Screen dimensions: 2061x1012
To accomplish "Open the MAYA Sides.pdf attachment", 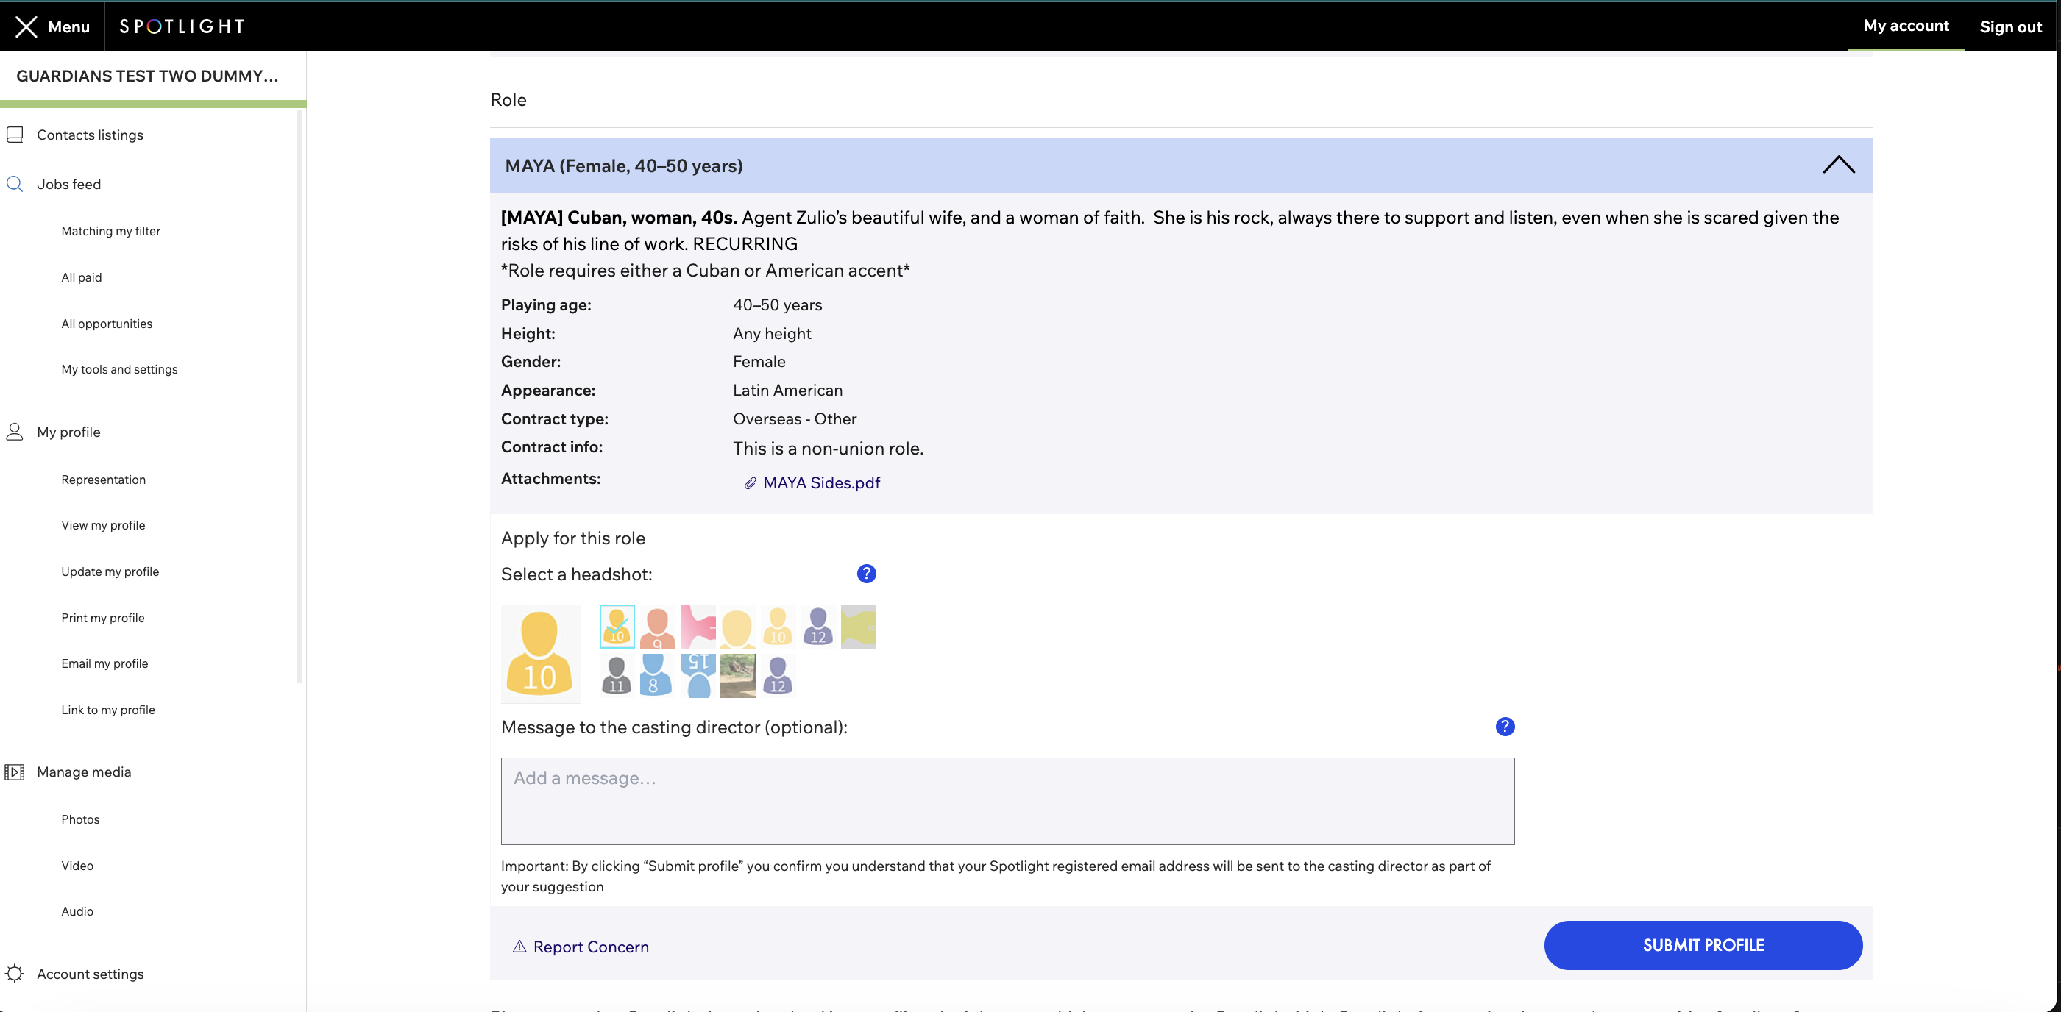I will [822, 483].
